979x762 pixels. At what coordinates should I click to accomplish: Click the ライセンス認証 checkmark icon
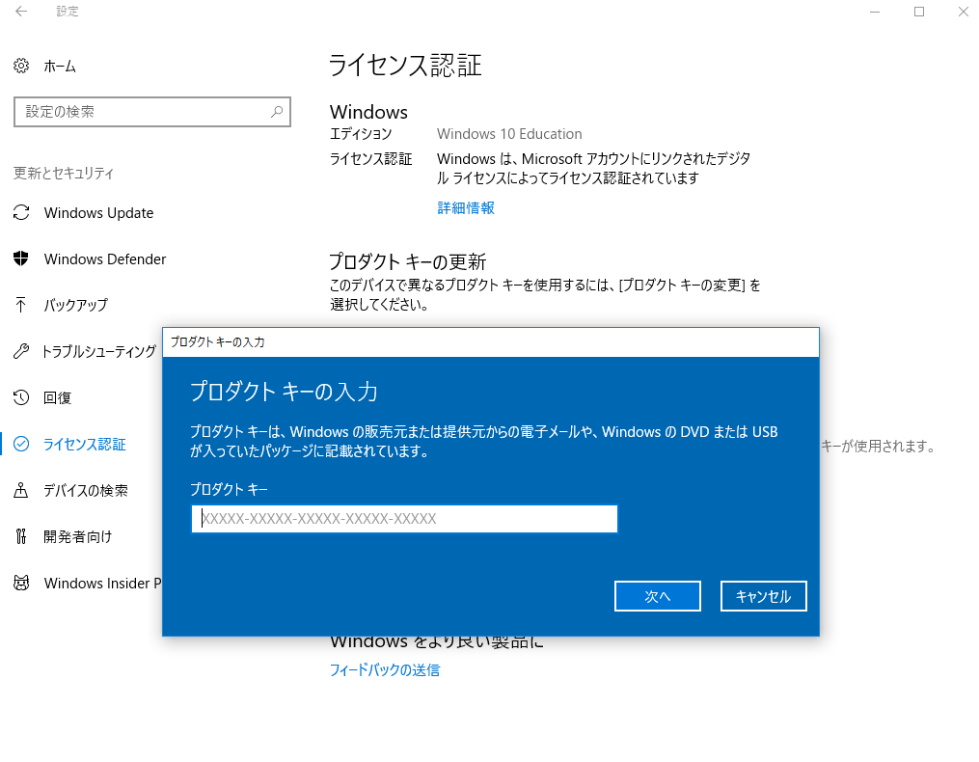pyautogui.click(x=21, y=444)
